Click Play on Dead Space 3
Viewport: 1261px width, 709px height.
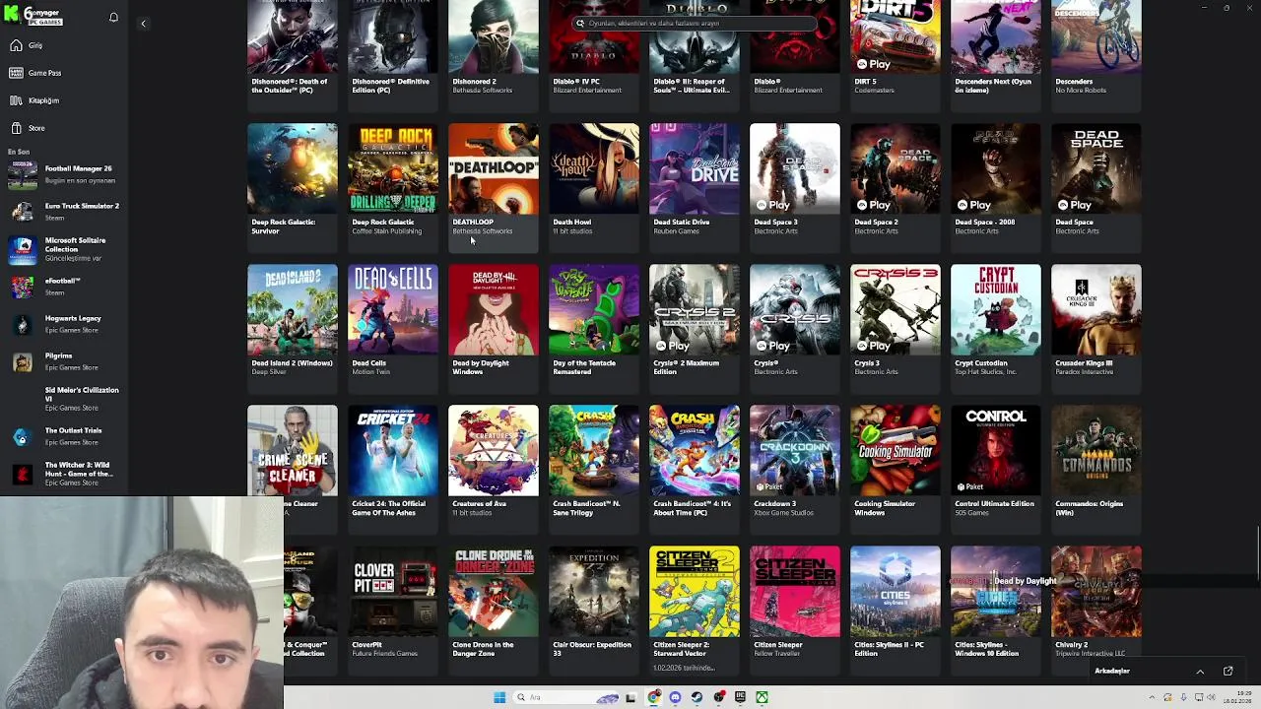coord(773,205)
